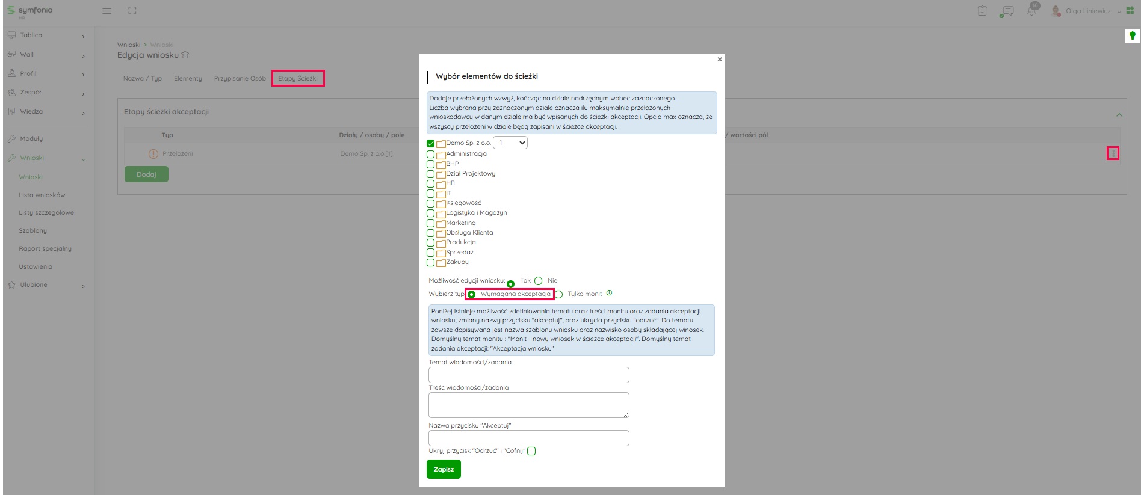Viewport: 1141px width, 495px height.
Task: Switch to the Etapy Ścieżki tab
Action: click(x=298, y=78)
